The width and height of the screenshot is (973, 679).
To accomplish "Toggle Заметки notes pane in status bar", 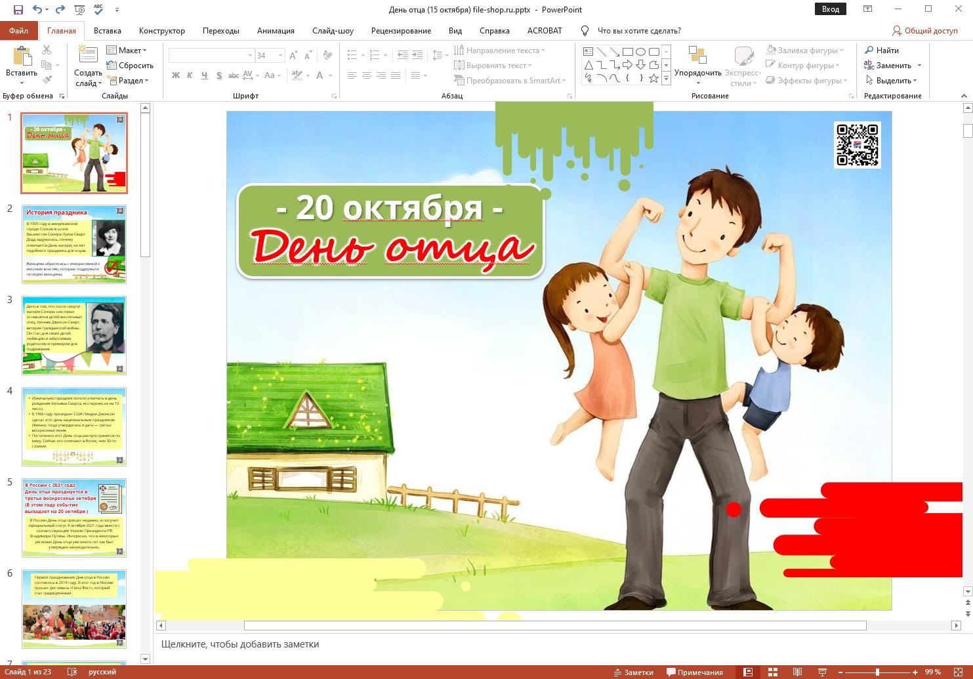I will point(633,672).
